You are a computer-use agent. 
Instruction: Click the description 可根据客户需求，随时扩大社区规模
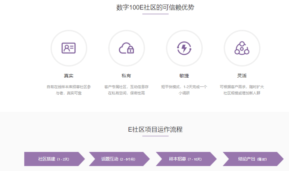pyautogui.click(x=242, y=90)
